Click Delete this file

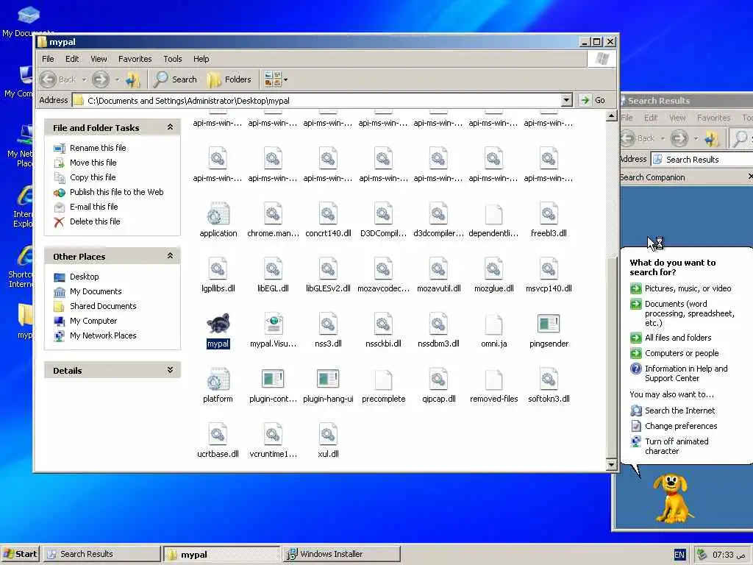pos(95,221)
